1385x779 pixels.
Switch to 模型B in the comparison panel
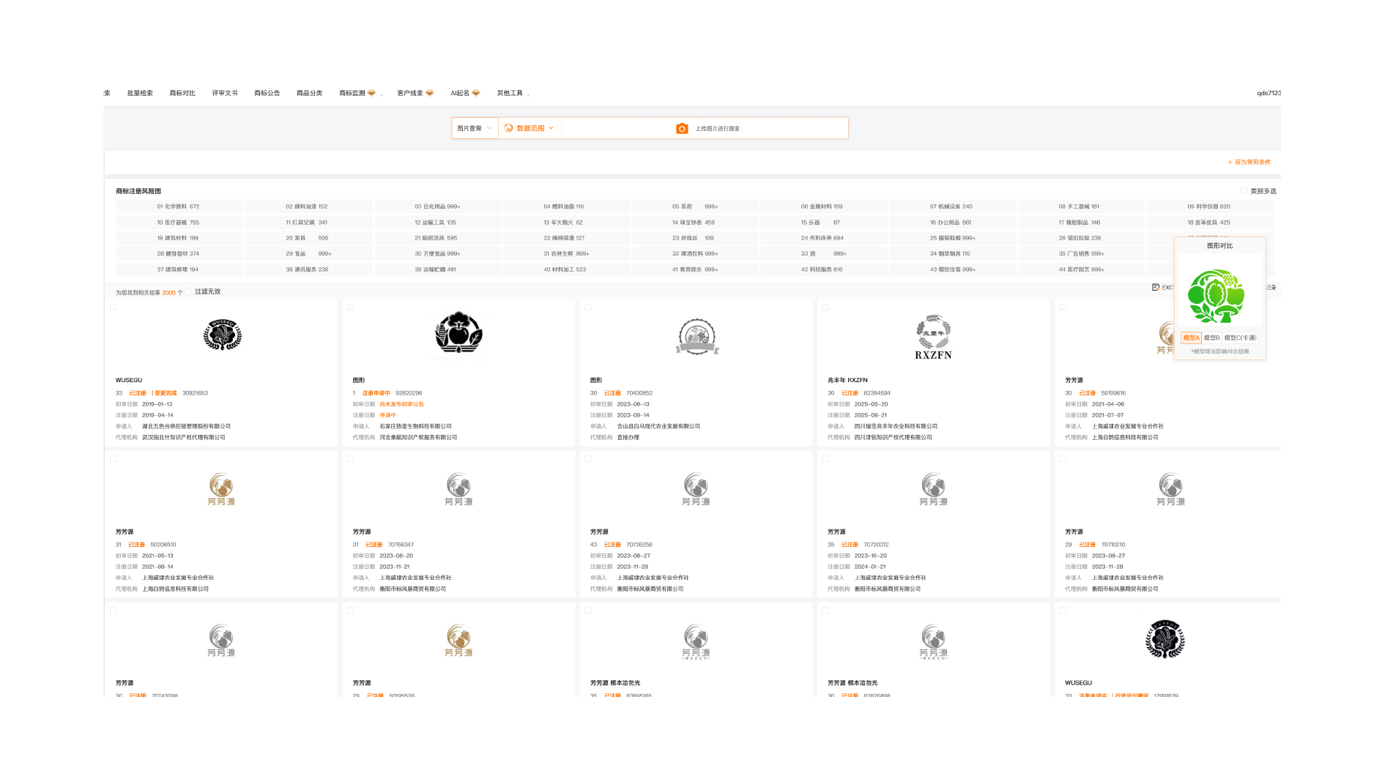[1211, 338]
